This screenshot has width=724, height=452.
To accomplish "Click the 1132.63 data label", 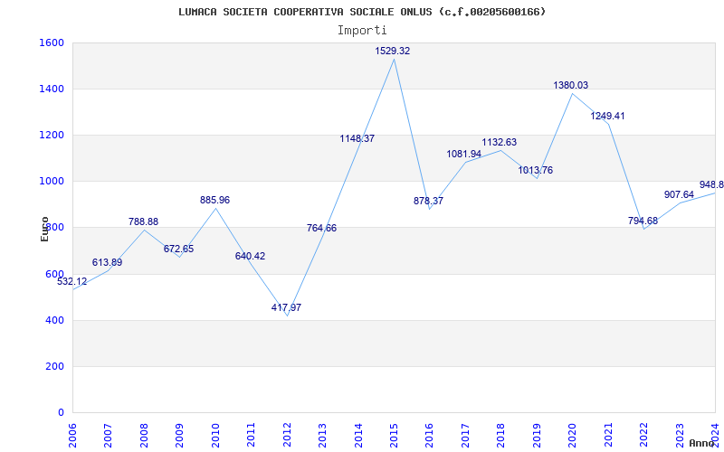I will (x=500, y=143).
